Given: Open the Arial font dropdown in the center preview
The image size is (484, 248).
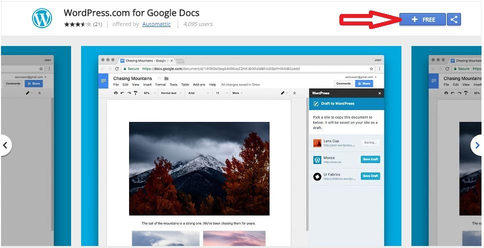Looking at the screenshot, I should [198, 93].
